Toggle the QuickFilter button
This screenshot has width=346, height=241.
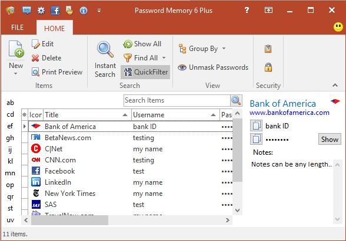pyautogui.click(x=145, y=72)
